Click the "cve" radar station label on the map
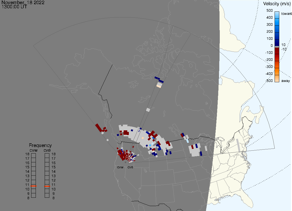Screen dimensions: 292x211 point(130,167)
